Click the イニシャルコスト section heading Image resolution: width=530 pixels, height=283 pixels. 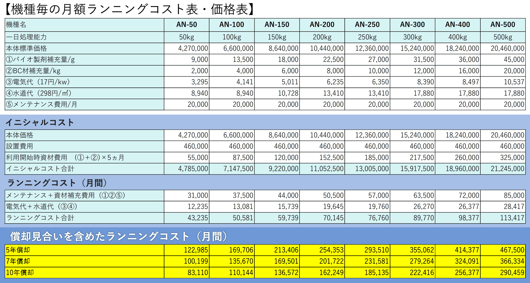pos(40,122)
